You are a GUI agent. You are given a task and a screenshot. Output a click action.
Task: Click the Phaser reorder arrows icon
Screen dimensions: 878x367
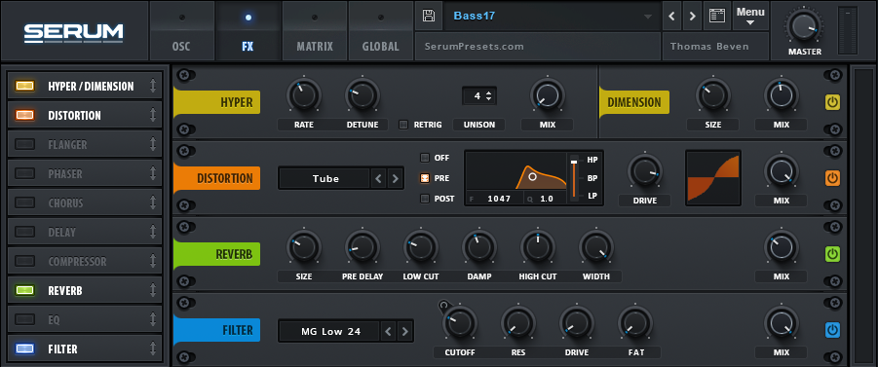pos(153,173)
